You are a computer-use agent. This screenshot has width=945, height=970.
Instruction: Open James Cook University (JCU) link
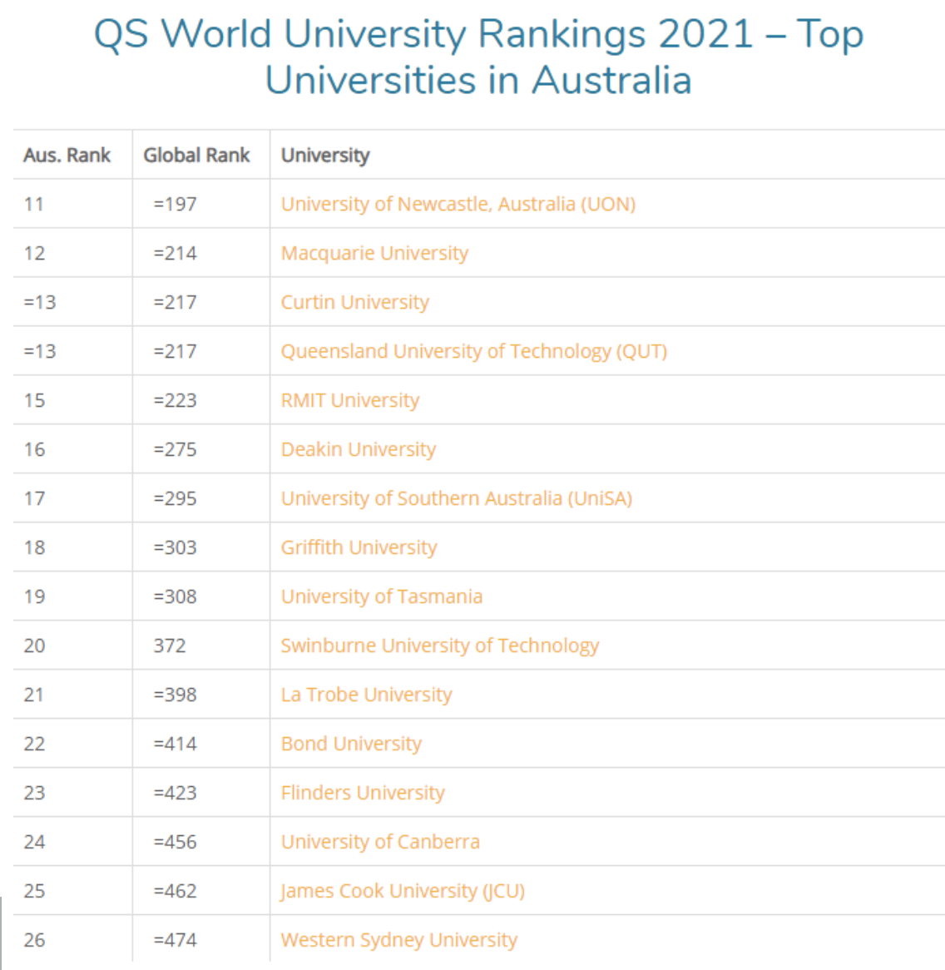click(403, 891)
